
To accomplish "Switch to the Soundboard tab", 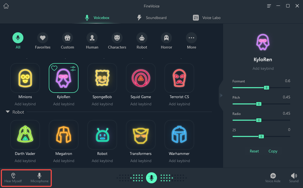I will [x=152, y=18].
